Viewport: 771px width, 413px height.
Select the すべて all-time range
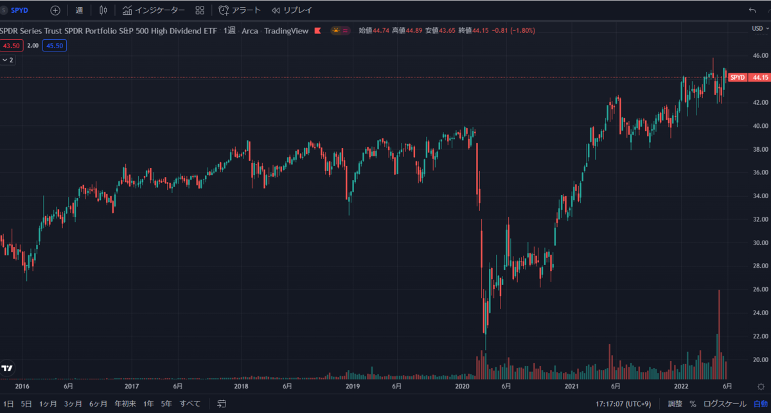point(190,404)
